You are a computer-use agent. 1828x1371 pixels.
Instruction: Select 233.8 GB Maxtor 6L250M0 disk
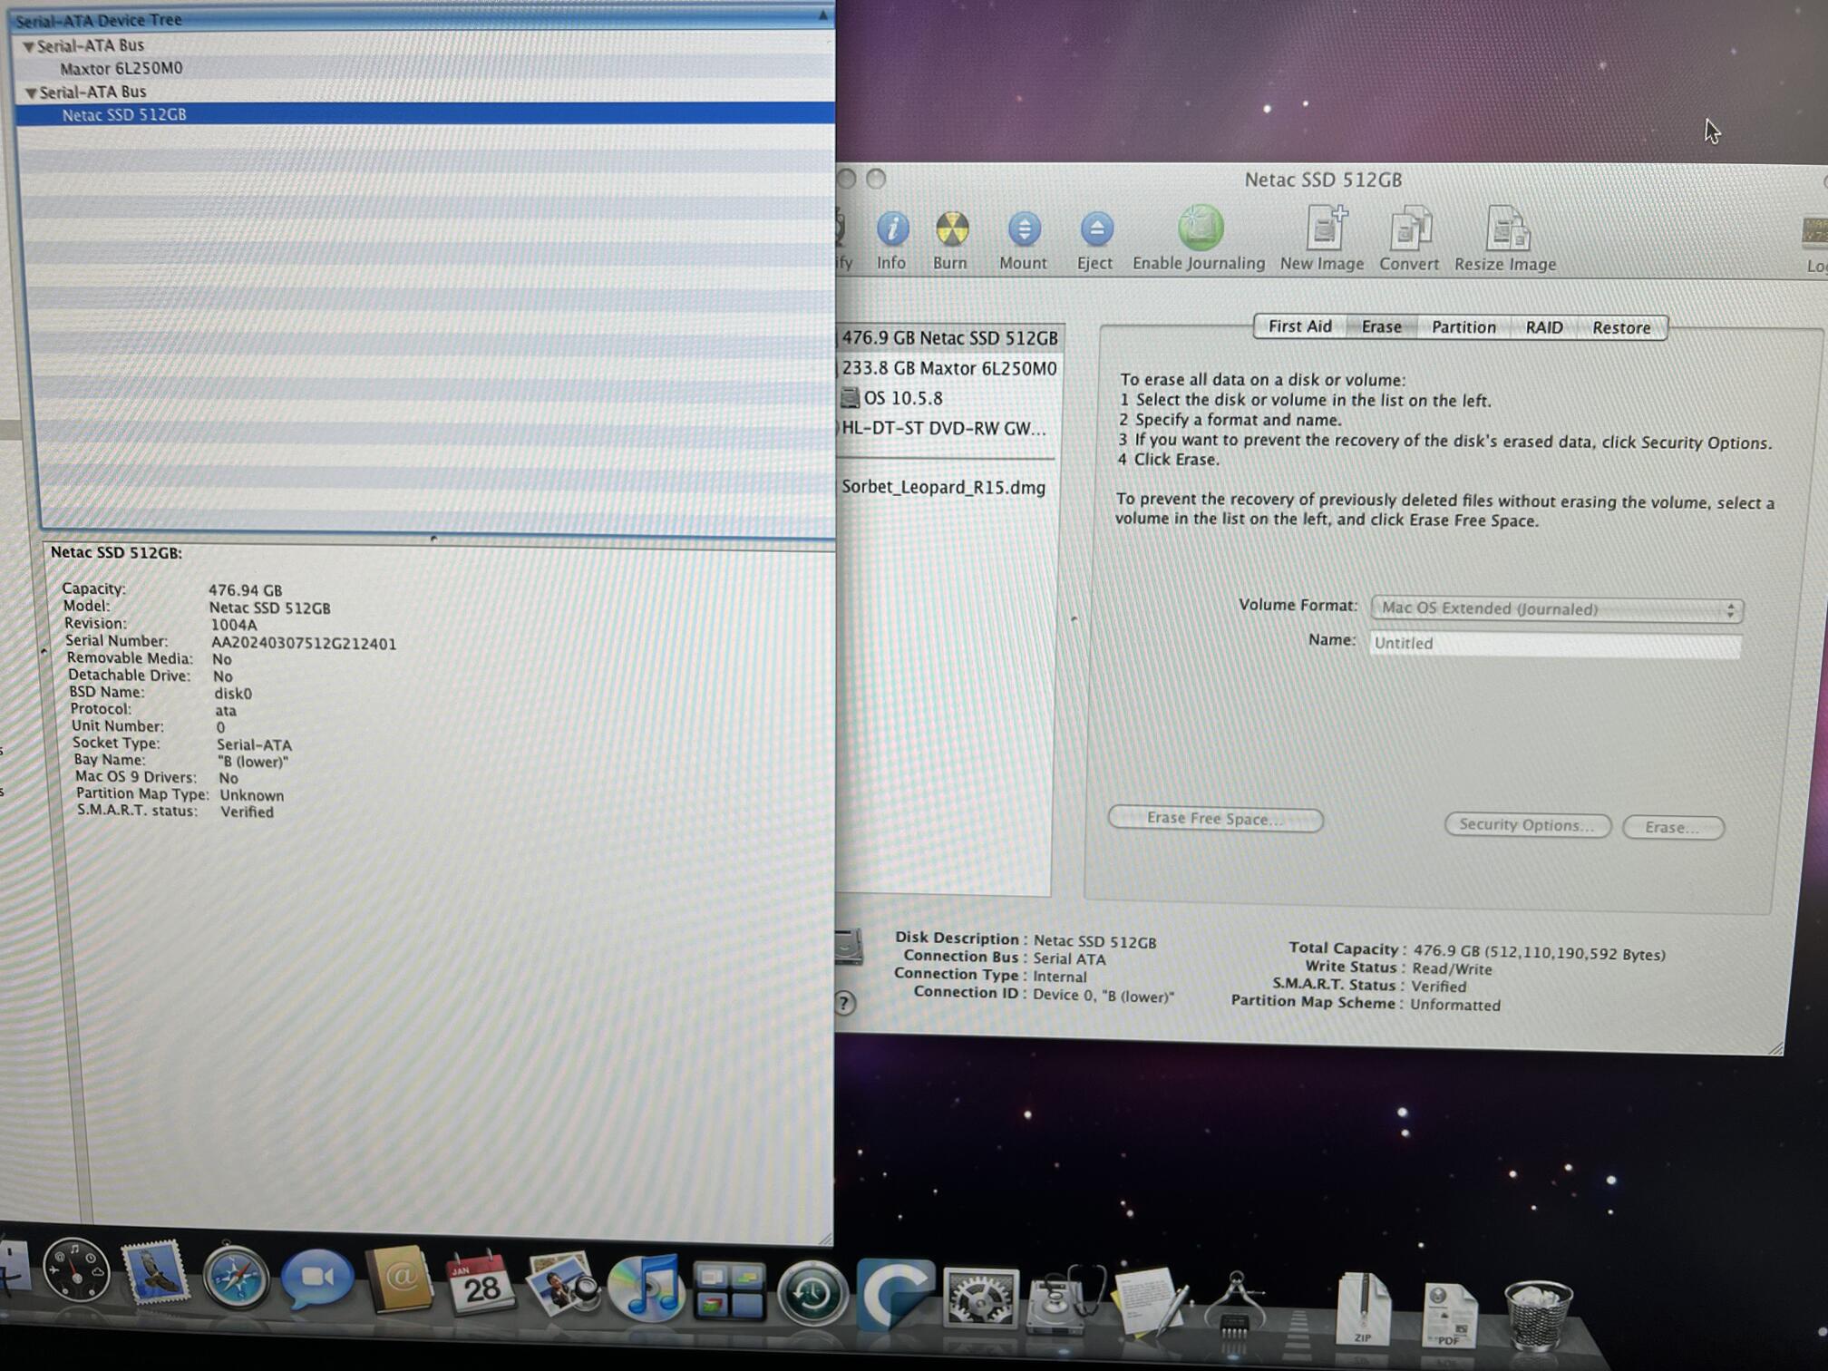[x=948, y=368]
